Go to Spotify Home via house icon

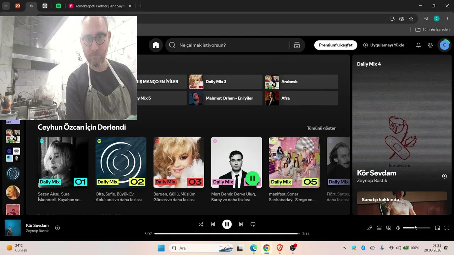point(156,45)
